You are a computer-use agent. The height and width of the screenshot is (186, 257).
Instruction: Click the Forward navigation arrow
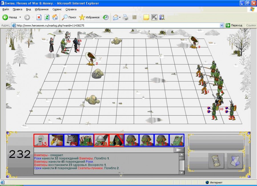tap(27, 17)
